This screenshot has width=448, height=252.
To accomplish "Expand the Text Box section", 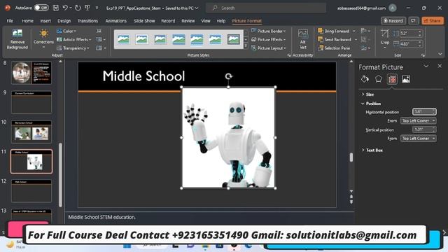I will [x=372, y=150].
